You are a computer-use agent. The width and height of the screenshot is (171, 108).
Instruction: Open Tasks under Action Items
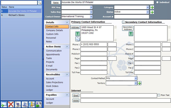point(49,58)
